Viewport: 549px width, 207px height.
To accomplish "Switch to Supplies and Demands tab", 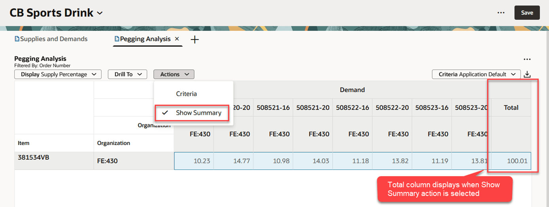I will 51,39.
